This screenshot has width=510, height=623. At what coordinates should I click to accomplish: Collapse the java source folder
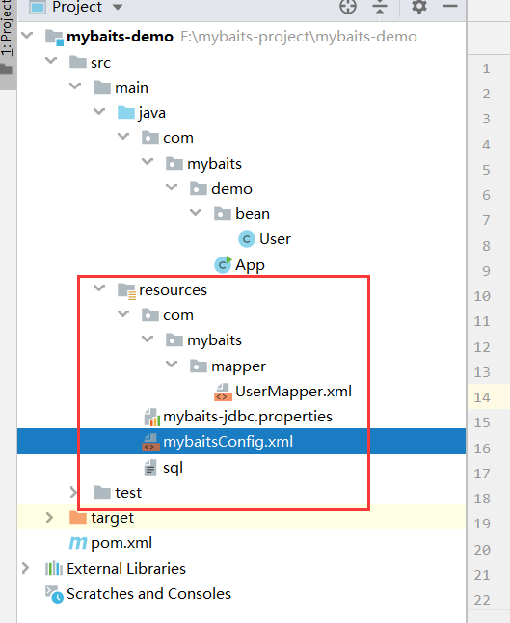[99, 111]
